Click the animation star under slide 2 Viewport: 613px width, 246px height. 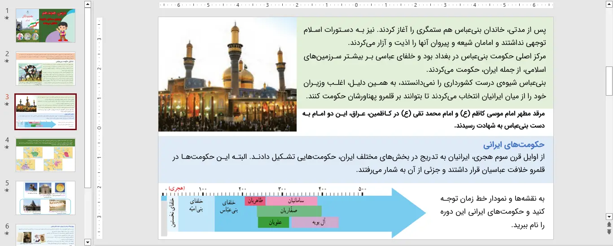[x=6, y=61]
